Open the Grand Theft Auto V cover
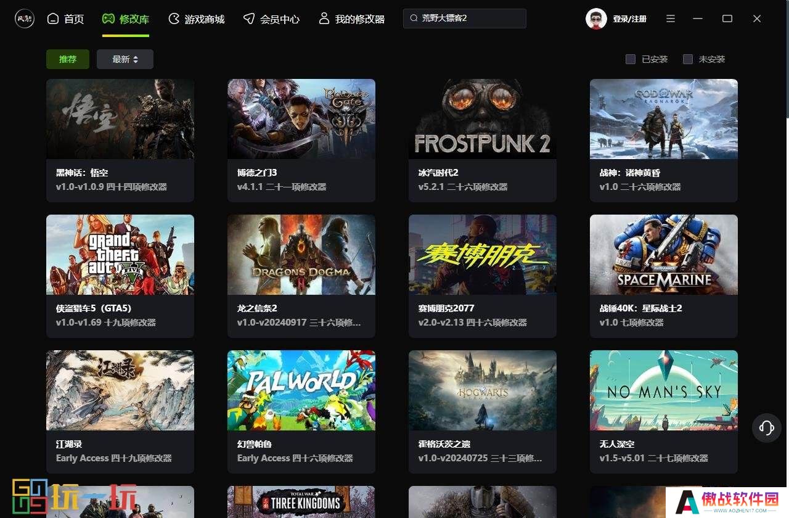 (x=120, y=255)
